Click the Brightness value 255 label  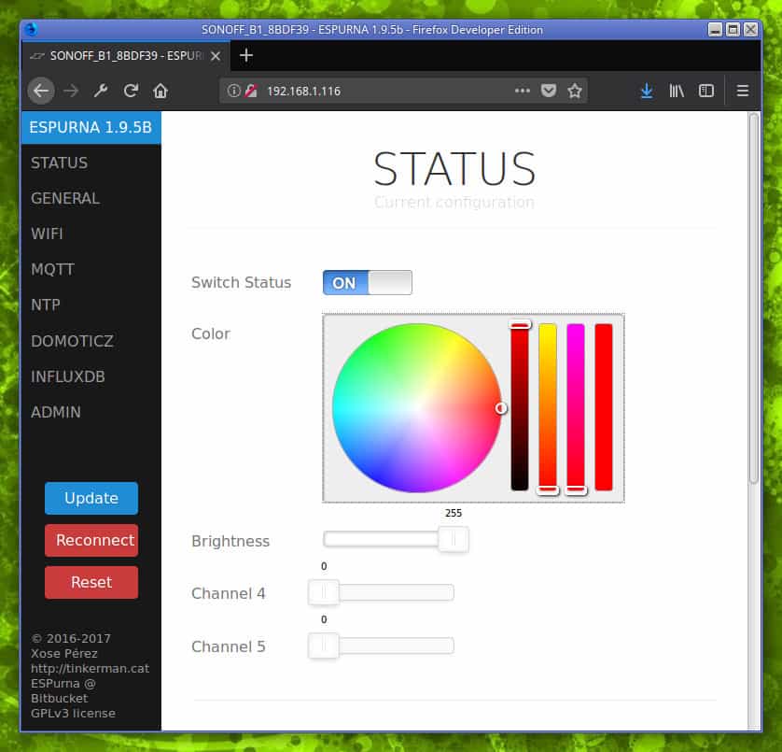coord(454,513)
